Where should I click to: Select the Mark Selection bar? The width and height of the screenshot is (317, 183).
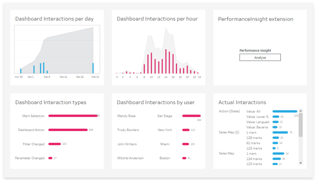tap(72, 116)
